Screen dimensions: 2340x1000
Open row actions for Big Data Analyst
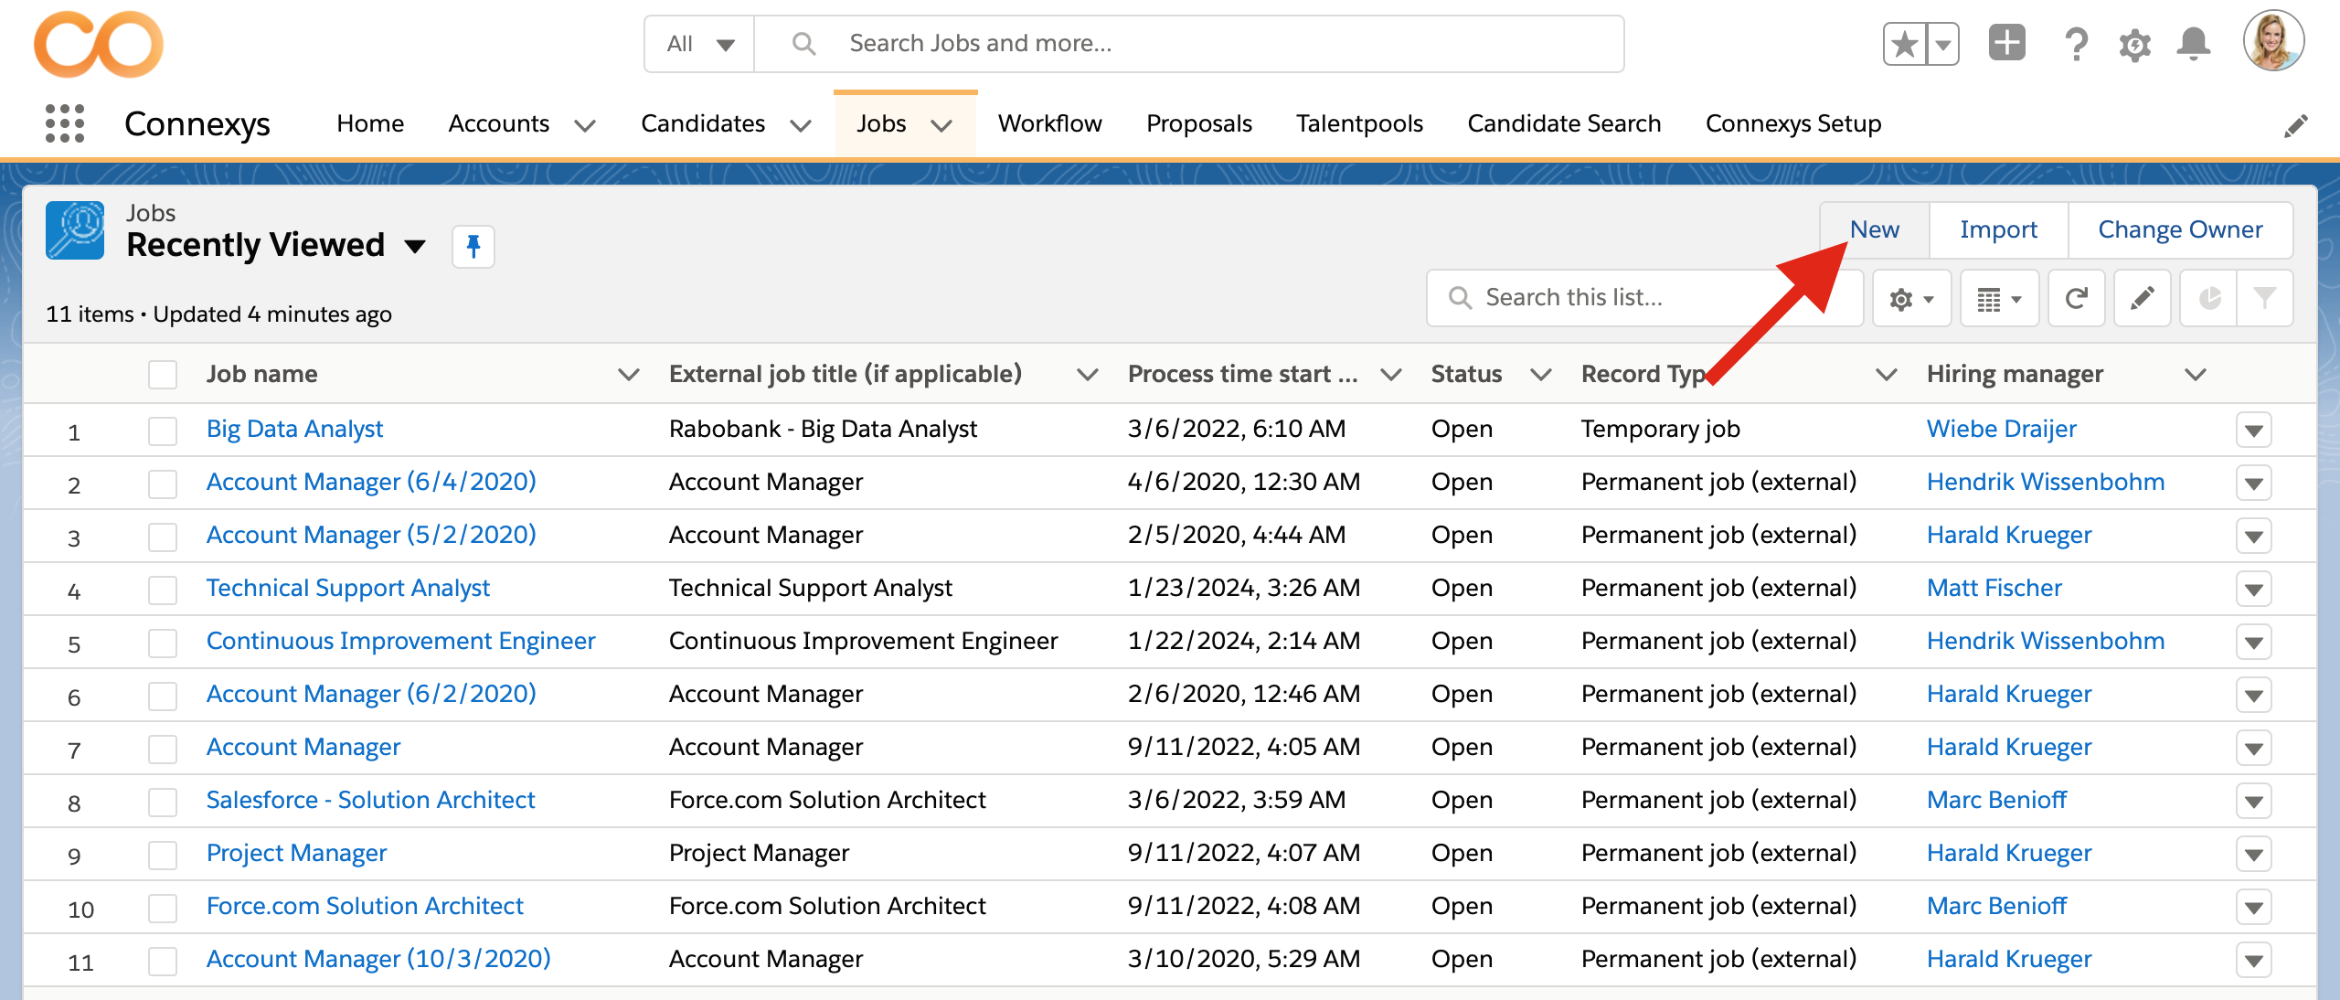pyautogui.click(x=2254, y=430)
